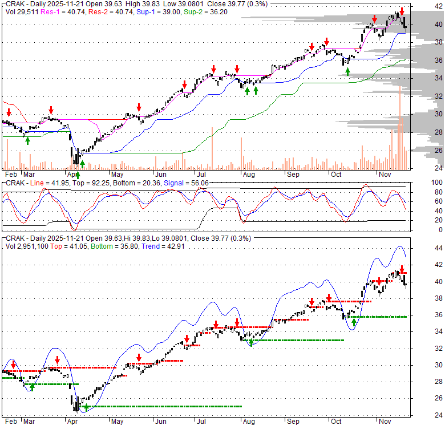Click the tallest November volume bar in top chart
Image resolution: width=445 pixels, height=425 pixels.
pos(400,128)
